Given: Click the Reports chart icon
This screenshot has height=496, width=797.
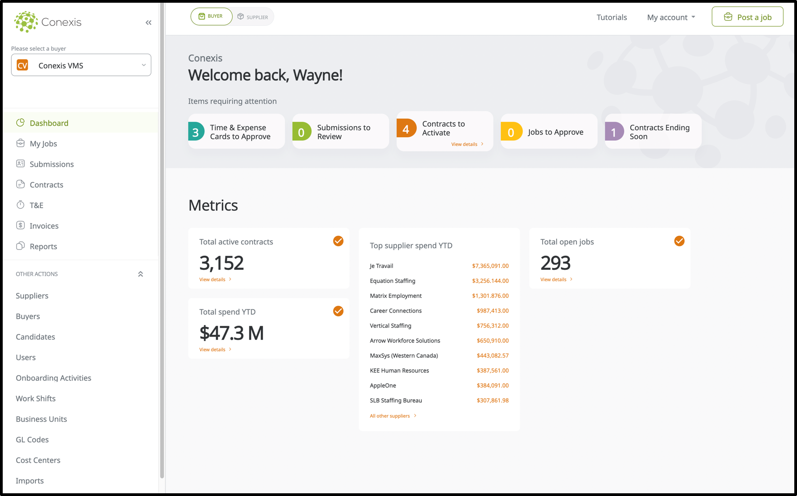Looking at the screenshot, I should (20, 246).
